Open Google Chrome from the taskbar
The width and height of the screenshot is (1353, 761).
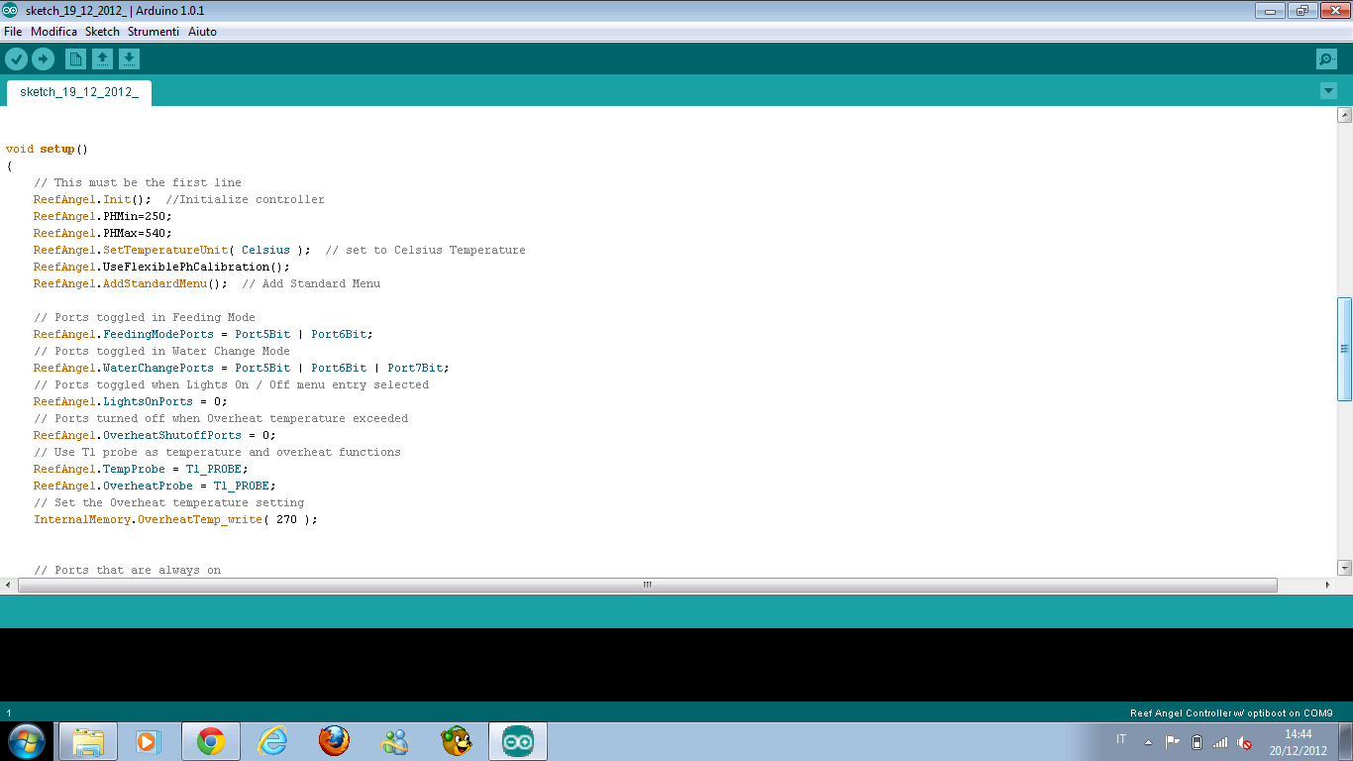click(210, 741)
